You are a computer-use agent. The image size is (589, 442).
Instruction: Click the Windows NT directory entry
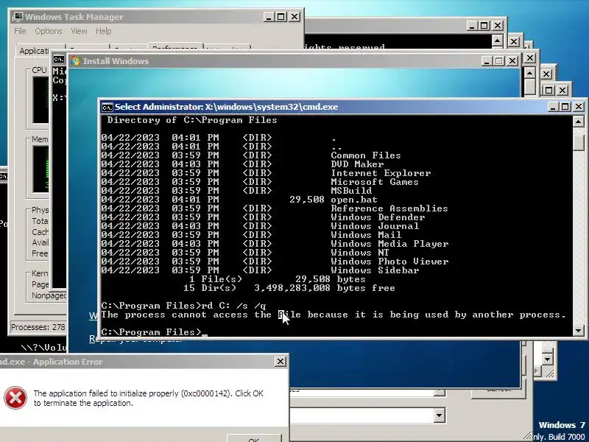click(360, 253)
